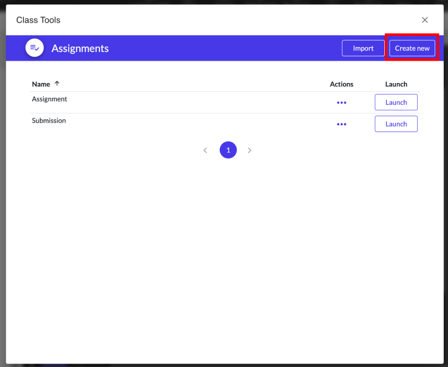Go to the previous page of assignments
The width and height of the screenshot is (448, 367).
[205, 150]
